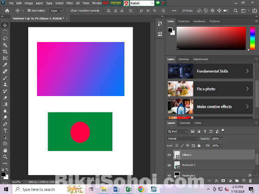Select the Gradient tool
This screenshot has height=194, width=259.
pyautogui.click(x=5, y=104)
